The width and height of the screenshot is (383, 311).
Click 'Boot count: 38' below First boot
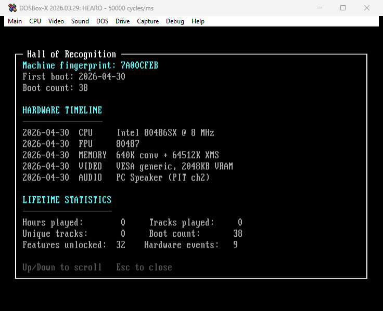coord(55,88)
